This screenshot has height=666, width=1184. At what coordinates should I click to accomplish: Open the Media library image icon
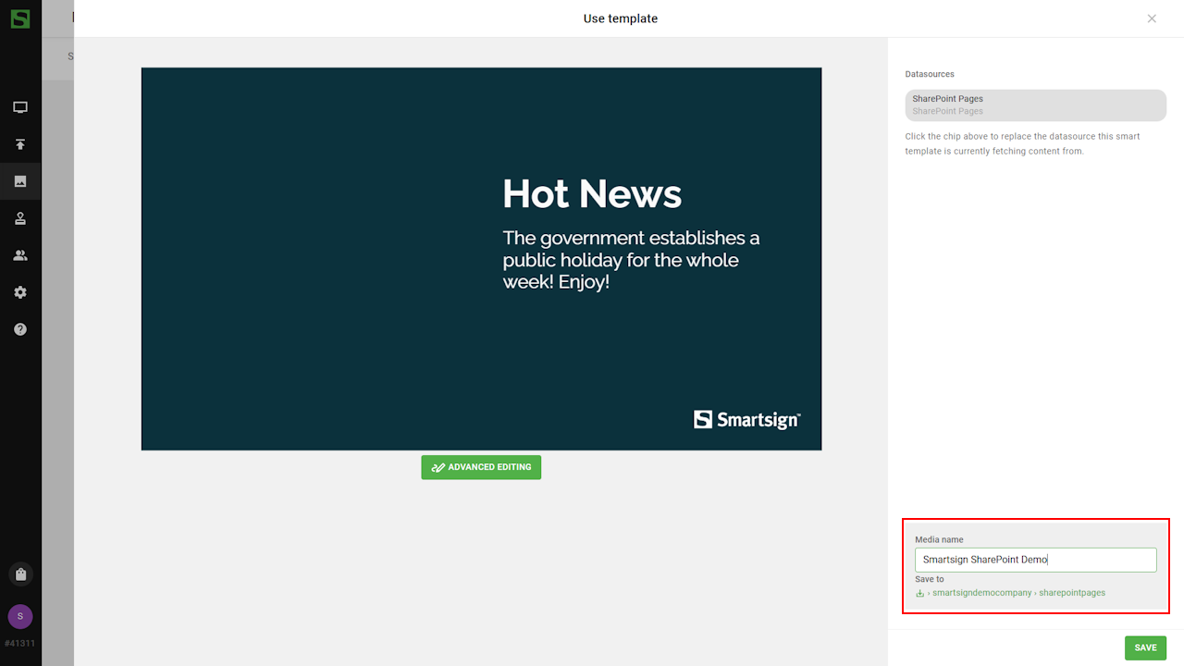pyautogui.click(x=20, y=181)
